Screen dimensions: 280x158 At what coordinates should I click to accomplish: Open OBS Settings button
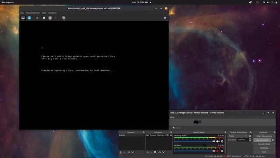[x=264, y=148]
